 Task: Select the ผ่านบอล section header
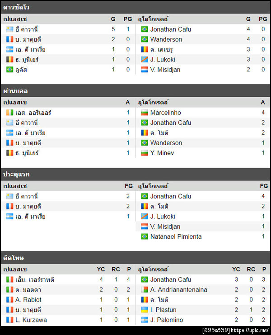click(x=15, y=91)
